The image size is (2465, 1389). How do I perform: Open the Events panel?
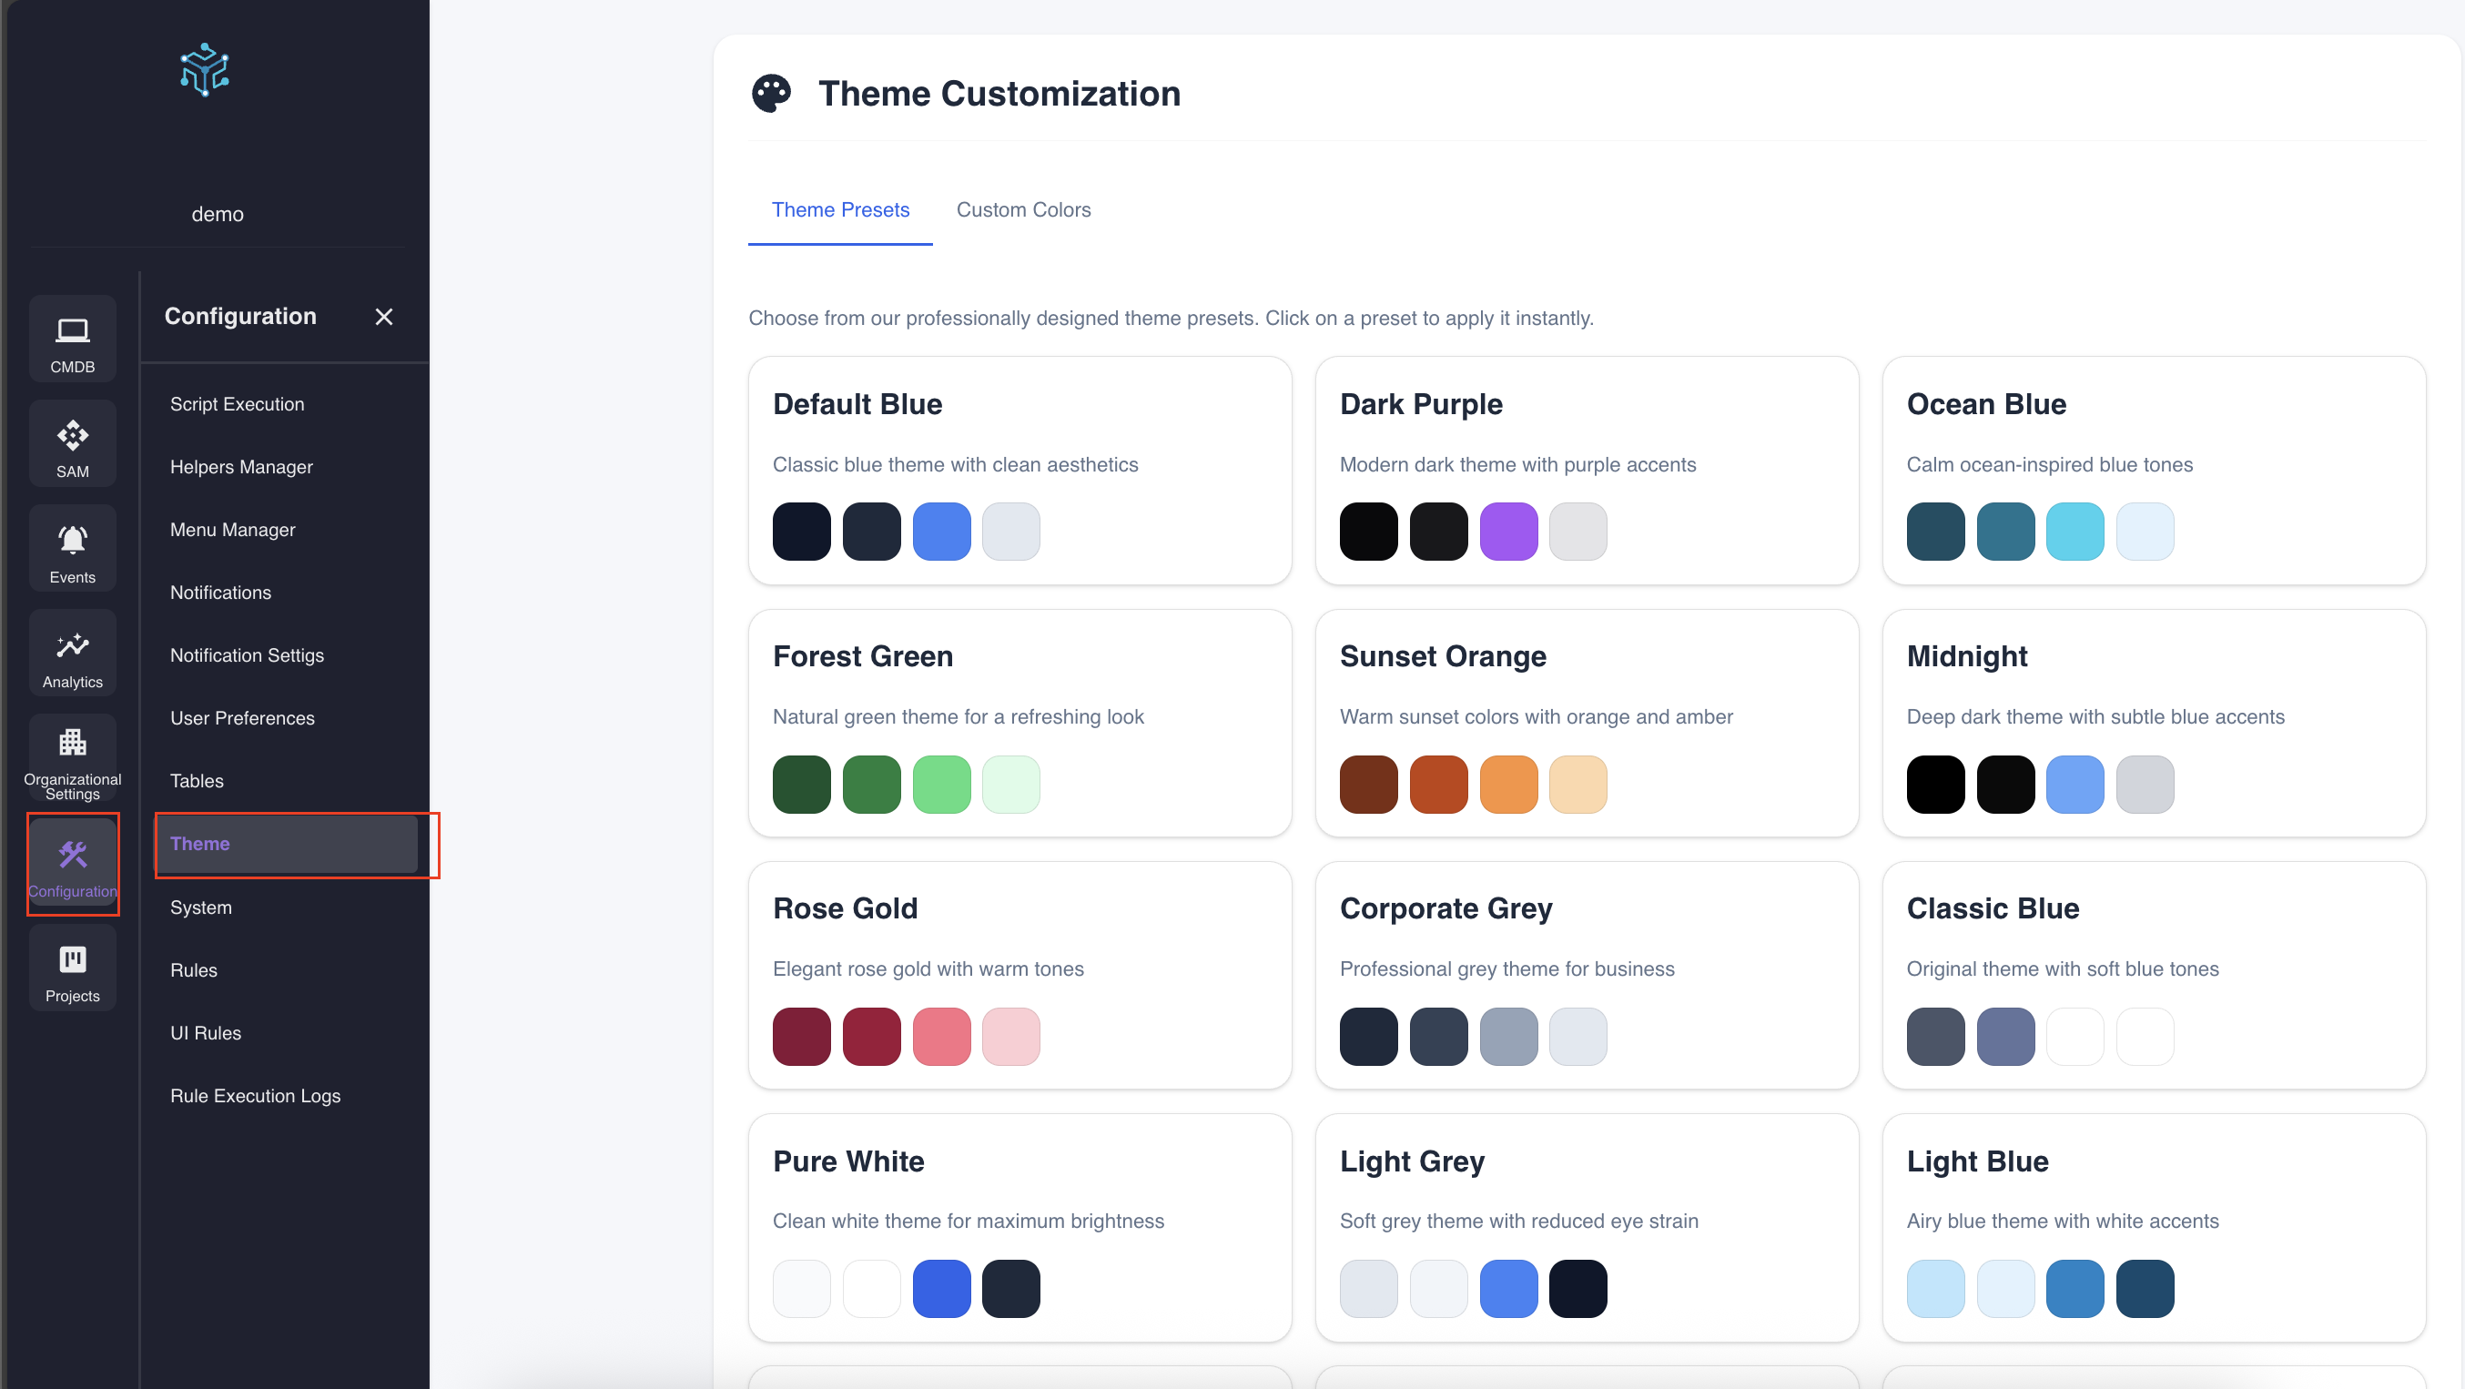72,548
